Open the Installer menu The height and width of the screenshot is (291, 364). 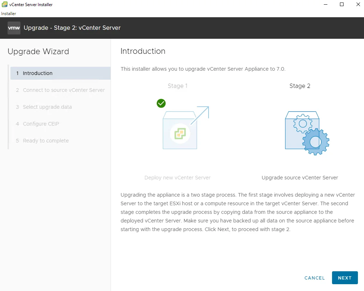coord(9,14)
